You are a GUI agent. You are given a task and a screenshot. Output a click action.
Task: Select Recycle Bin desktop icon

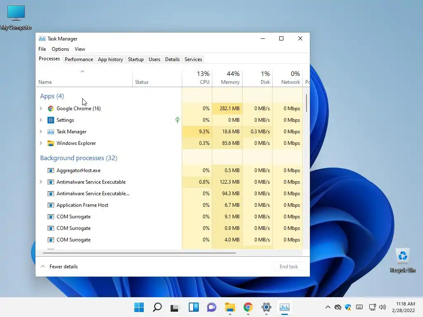click(x=402, y=260)
